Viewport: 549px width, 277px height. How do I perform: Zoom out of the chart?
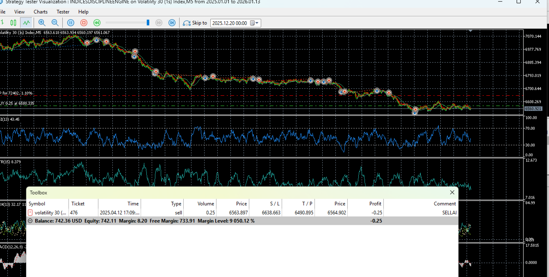click(x=55, y=23)
